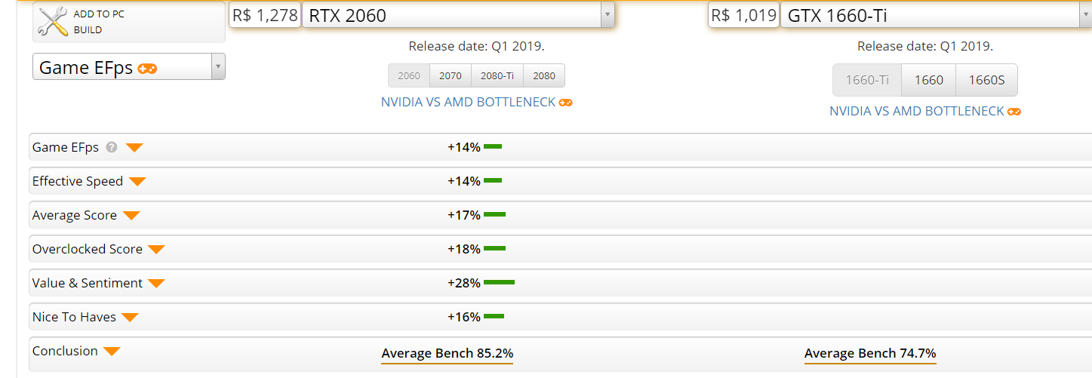Image resolution: width=1092 pixels, height=378 pixels.
Task: Switch to the 2080-Ti tab
Action: tap(497, 75)
